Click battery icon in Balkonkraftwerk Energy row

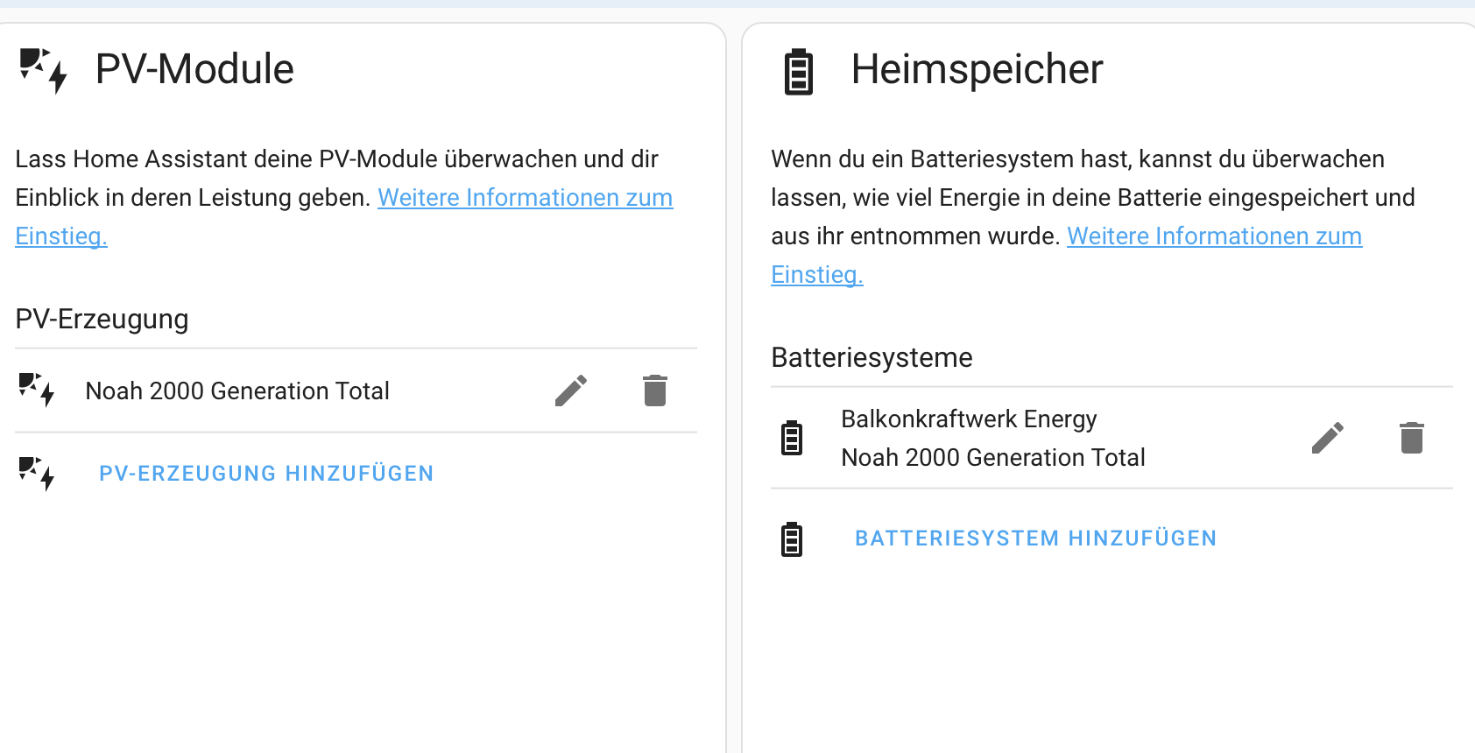(x=792, y=438)
